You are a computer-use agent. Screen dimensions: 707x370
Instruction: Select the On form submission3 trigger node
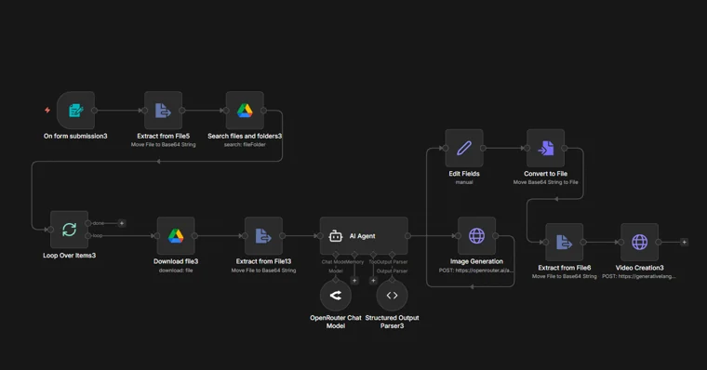(x=75, y=111)
